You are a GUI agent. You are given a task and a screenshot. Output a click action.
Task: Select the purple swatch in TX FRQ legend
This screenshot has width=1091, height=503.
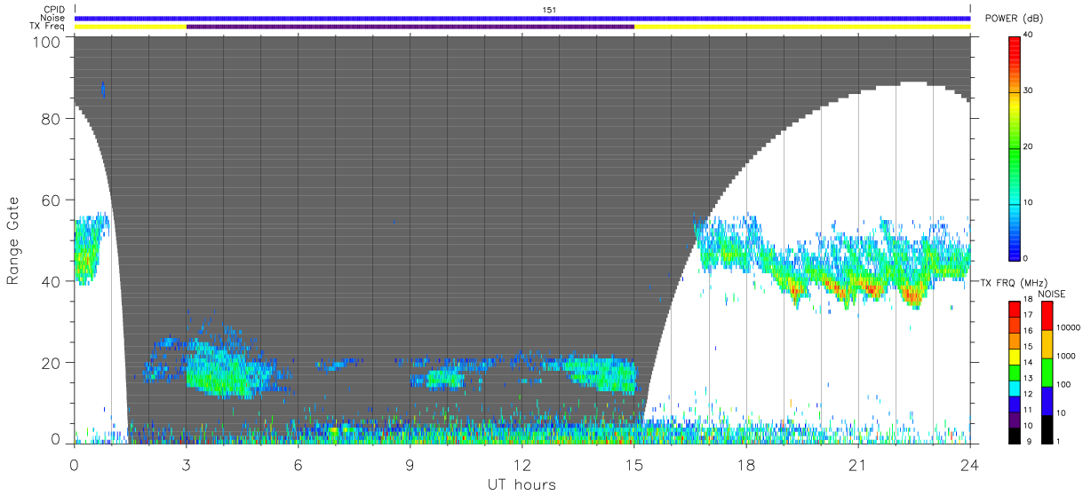pyautogui.click(x=1015, y=420)
